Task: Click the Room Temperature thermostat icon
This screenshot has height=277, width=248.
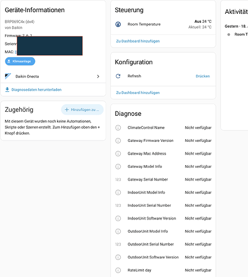Action: [118, 24]
